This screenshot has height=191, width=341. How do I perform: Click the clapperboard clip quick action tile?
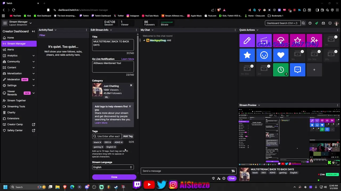[x=264, y=41]
